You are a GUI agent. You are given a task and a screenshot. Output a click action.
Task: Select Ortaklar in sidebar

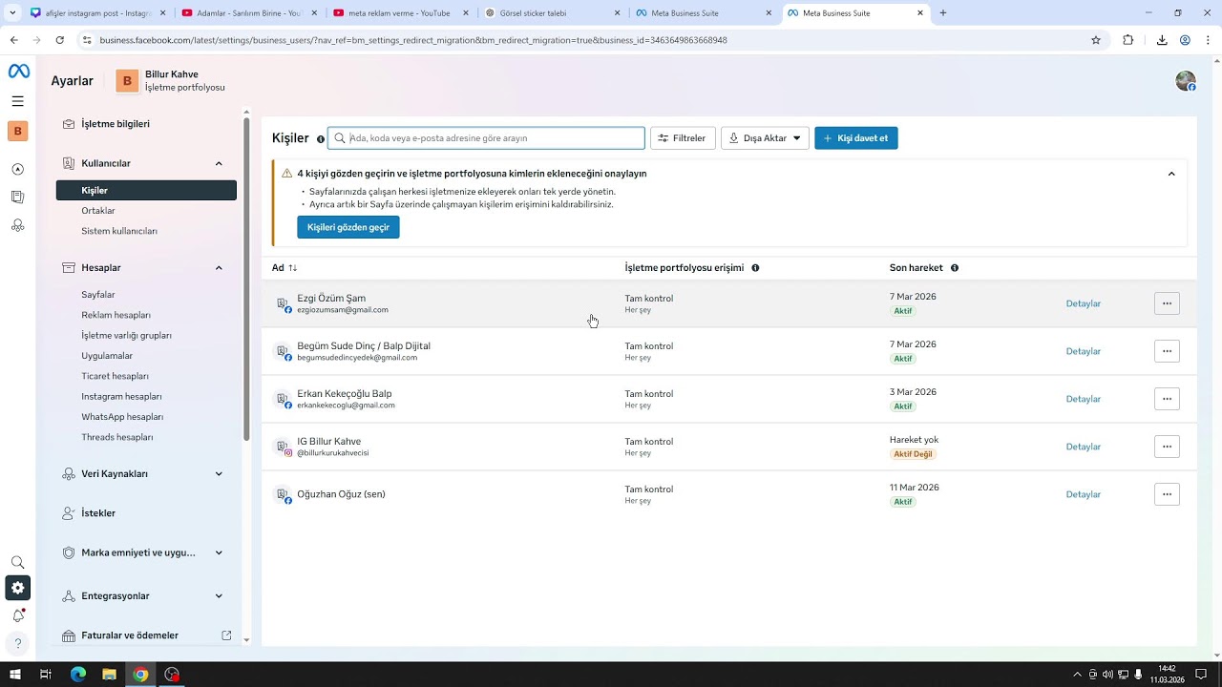[x=98, y=211]
